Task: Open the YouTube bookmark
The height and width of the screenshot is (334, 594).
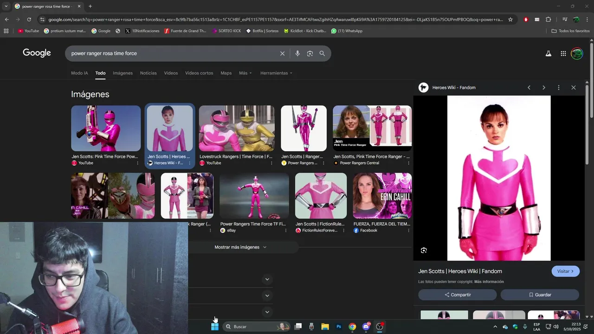Action: point(28,31)
